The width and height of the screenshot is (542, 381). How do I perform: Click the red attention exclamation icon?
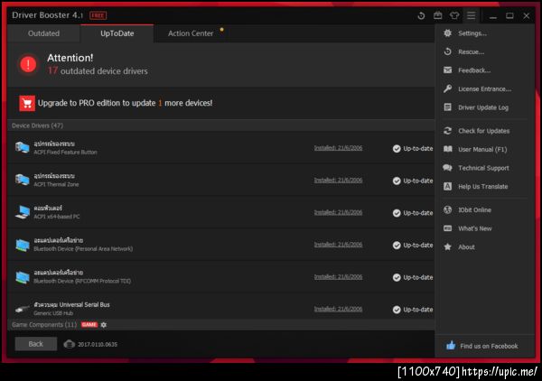pos(28,64)
